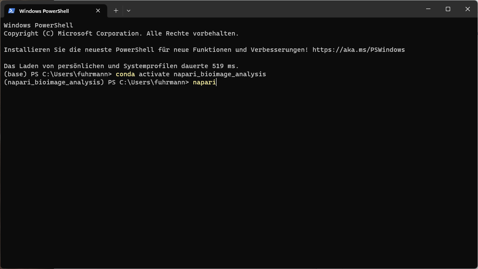The width and height of the screenshot is (478, 269).
Task: Click the typed "napari" command at the prompt
Action: 204,82
